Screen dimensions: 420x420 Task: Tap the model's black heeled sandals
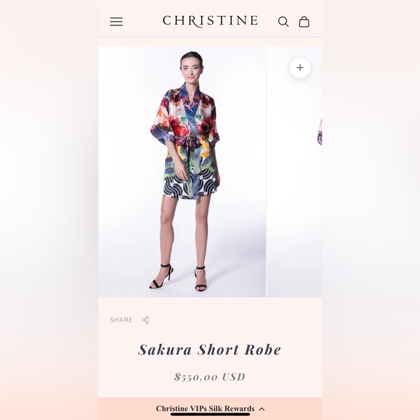click(178, 277)
